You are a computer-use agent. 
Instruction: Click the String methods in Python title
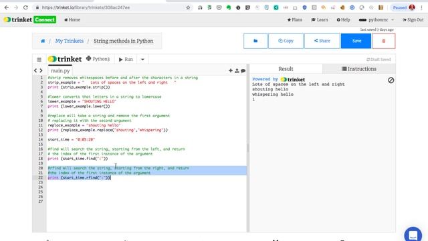point(123,41)
